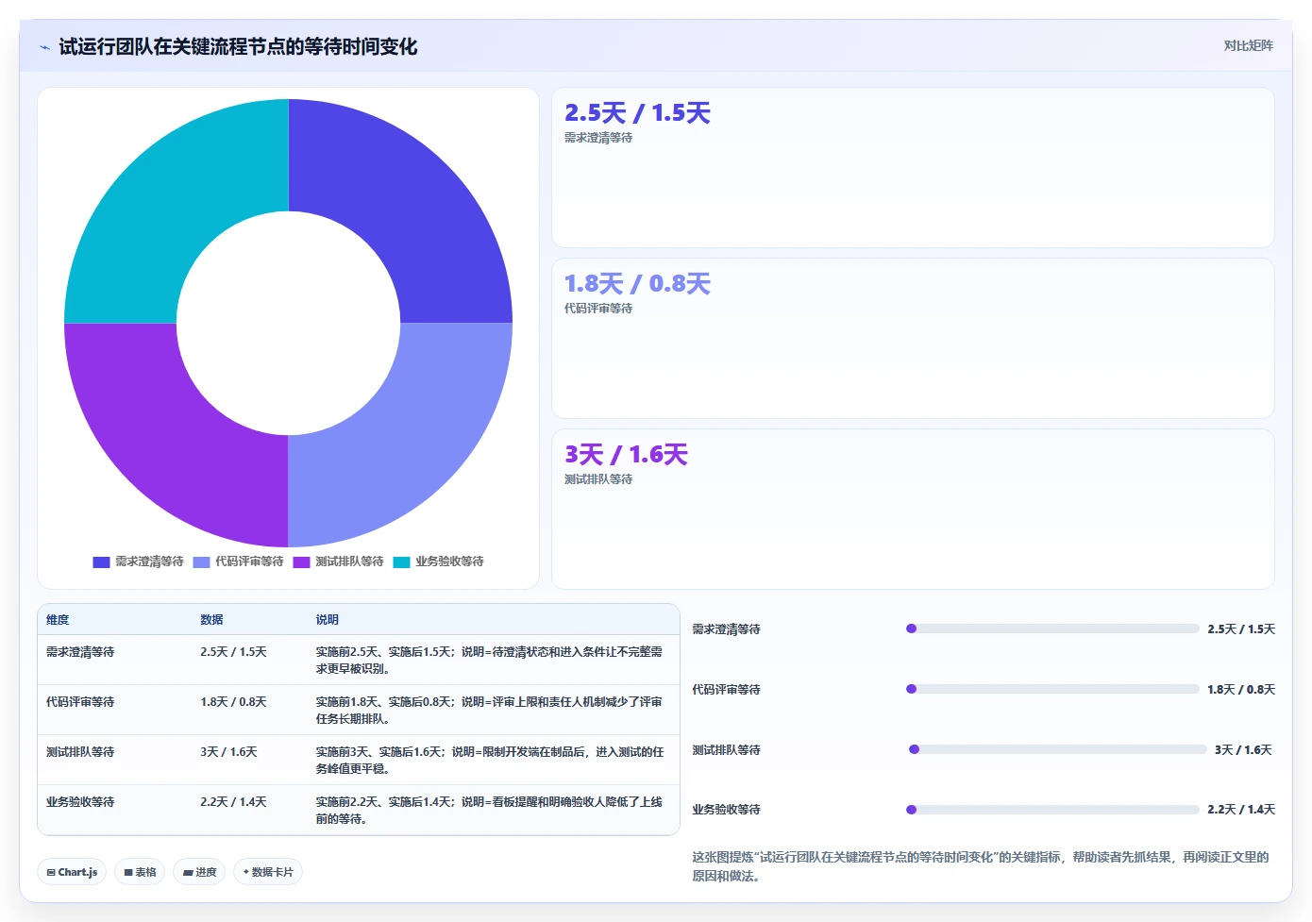Click the 需求澄清等待 caption in the first card
Image resolution: width=1312 pixels, height=922 pixels.
[598, 138]
